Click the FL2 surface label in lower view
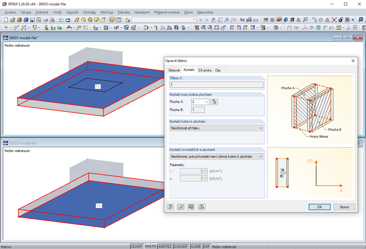This screenshot has width=366, height=249. pyautogui.click(x=99, y=206)
